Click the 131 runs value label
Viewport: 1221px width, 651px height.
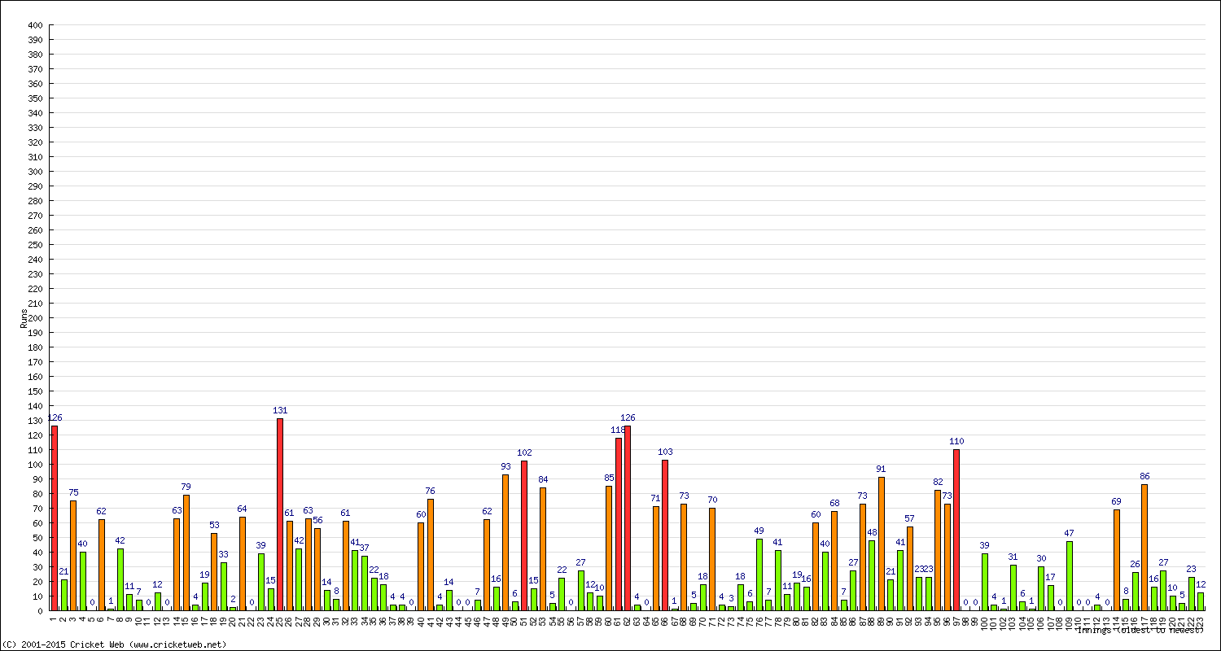pyautogui.click(x=280, y=411)
